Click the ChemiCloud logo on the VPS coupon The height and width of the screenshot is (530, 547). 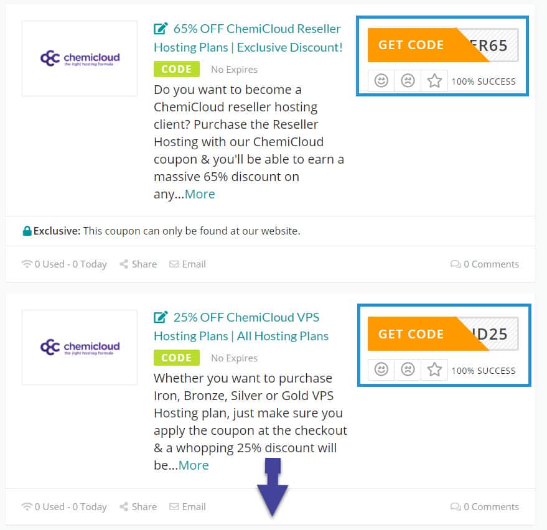click(x=80, y=347)
